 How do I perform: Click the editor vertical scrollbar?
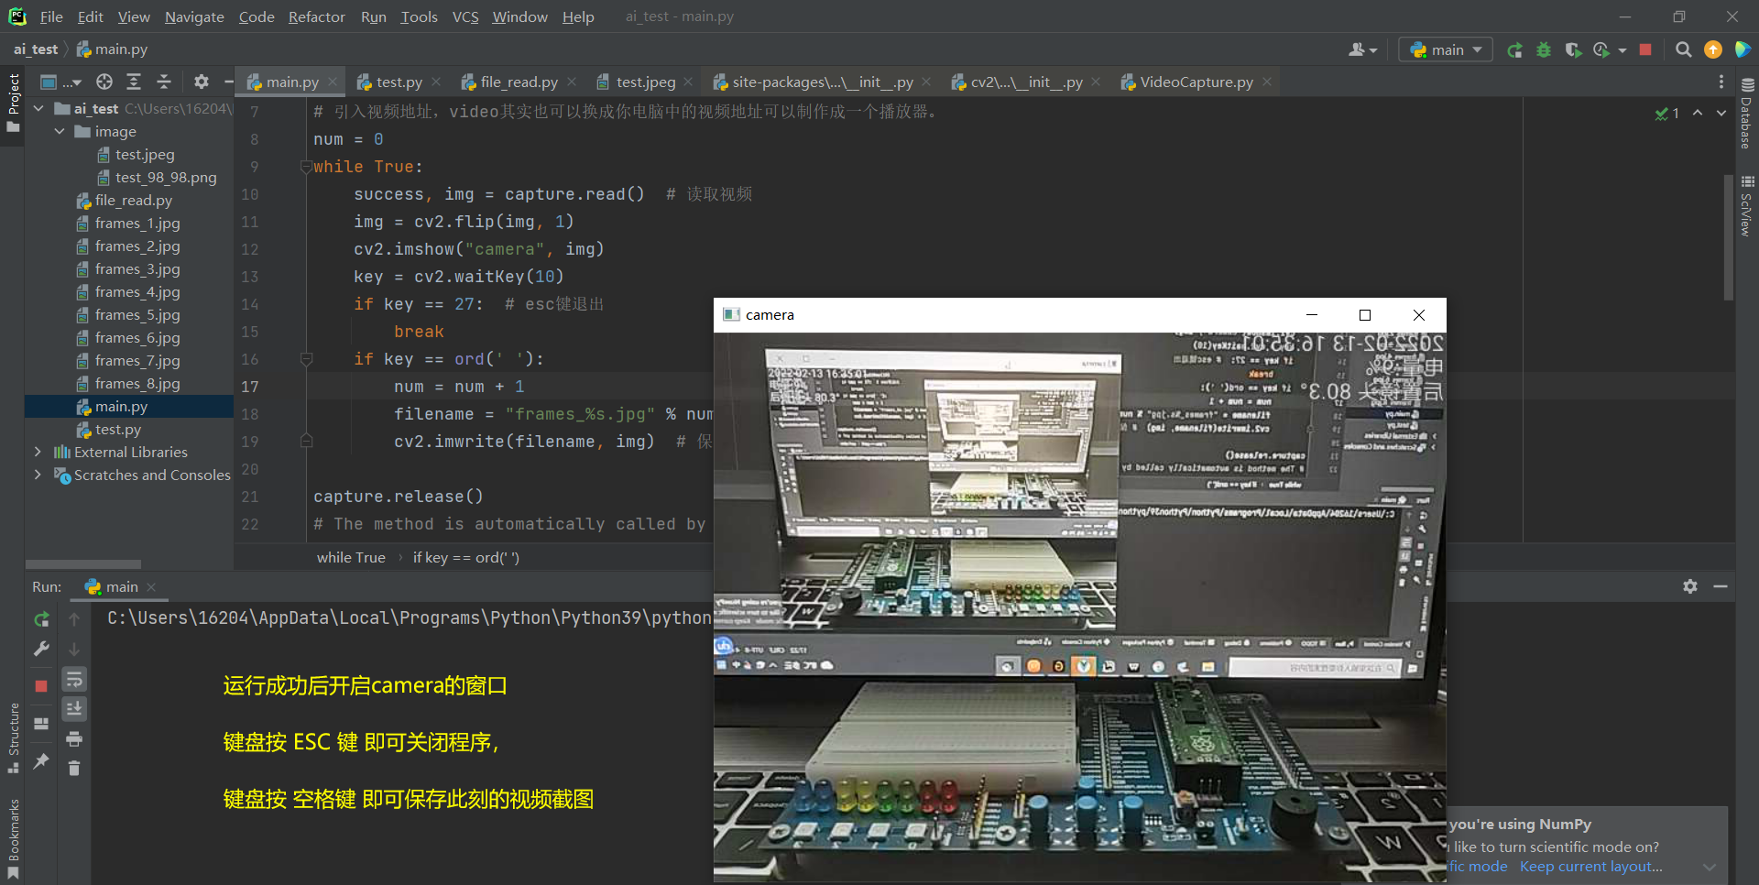pos(1729,237)
